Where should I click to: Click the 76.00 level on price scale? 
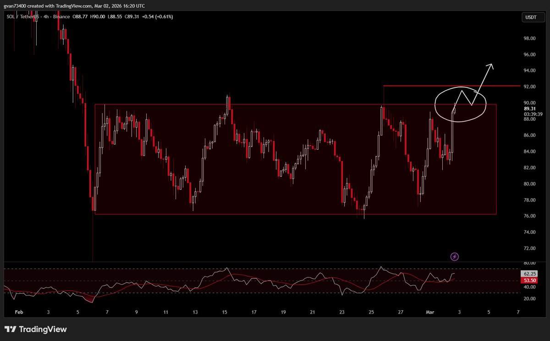(x=529, y=216)
